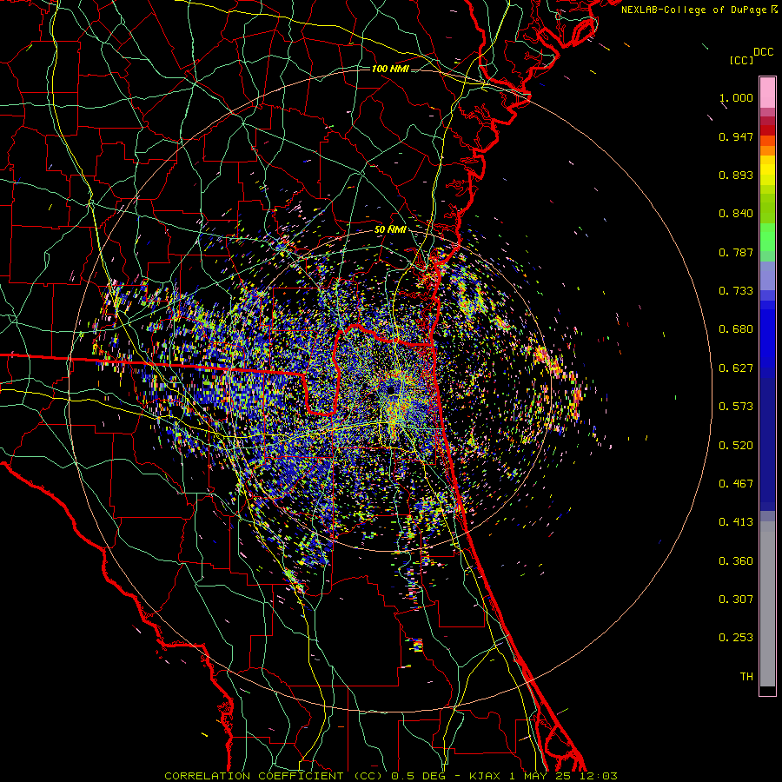Screen dimensions: 782x782
Task: Click the 100 NMI range ring label
Action: coord(390,69)
